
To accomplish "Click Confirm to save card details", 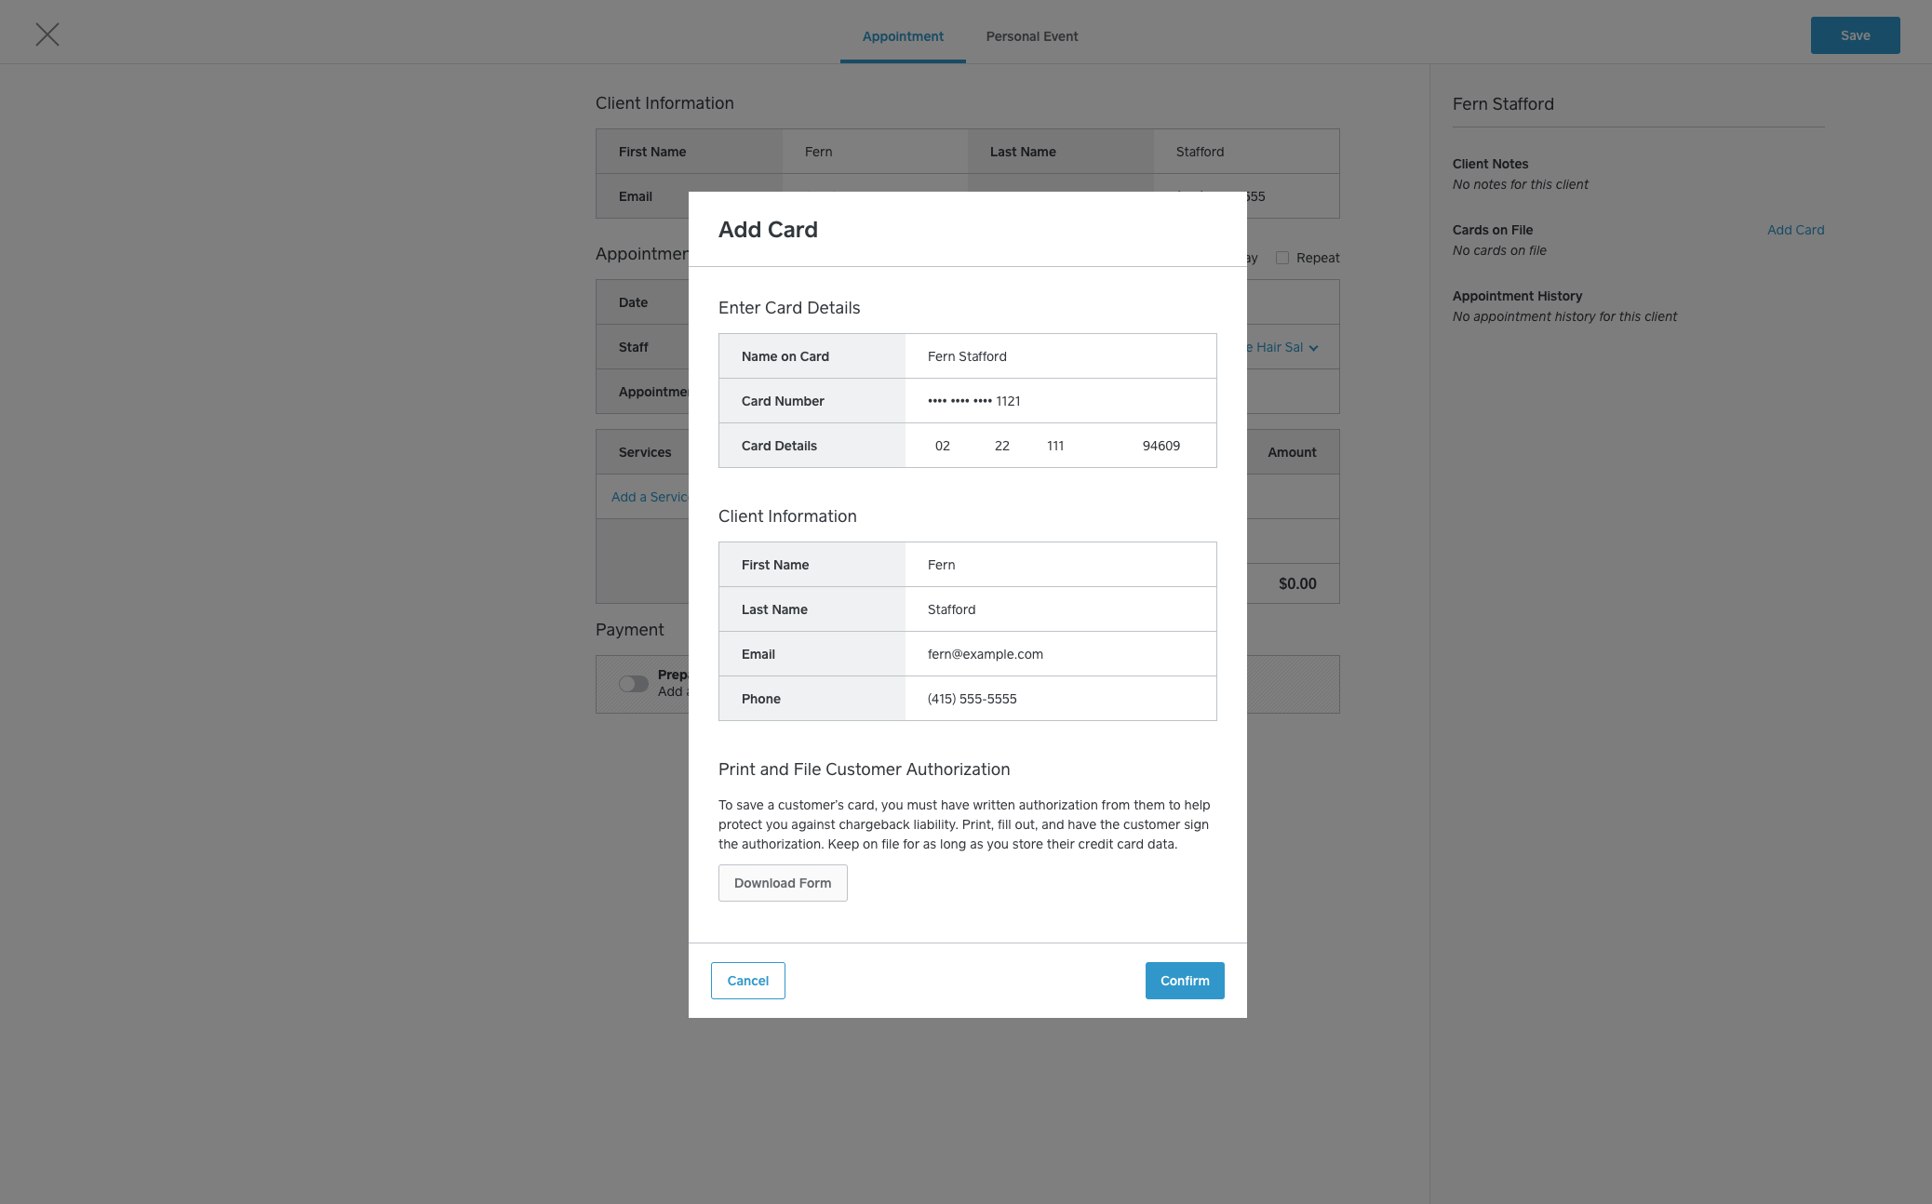I will [1185, 981].
